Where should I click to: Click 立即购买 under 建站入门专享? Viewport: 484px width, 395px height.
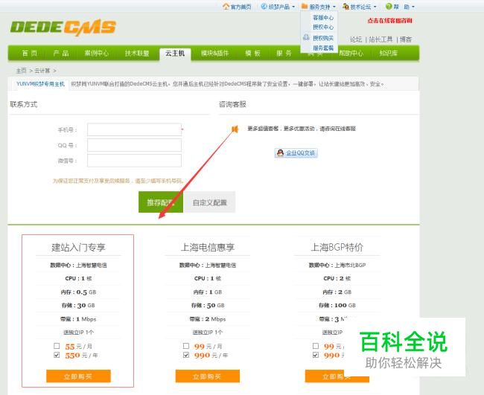(78, 376)
